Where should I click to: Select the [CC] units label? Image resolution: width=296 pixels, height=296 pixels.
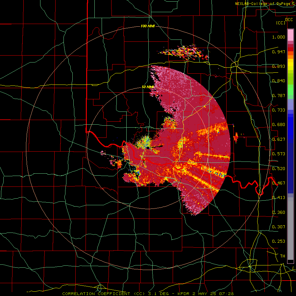click(x=281, y=23)
